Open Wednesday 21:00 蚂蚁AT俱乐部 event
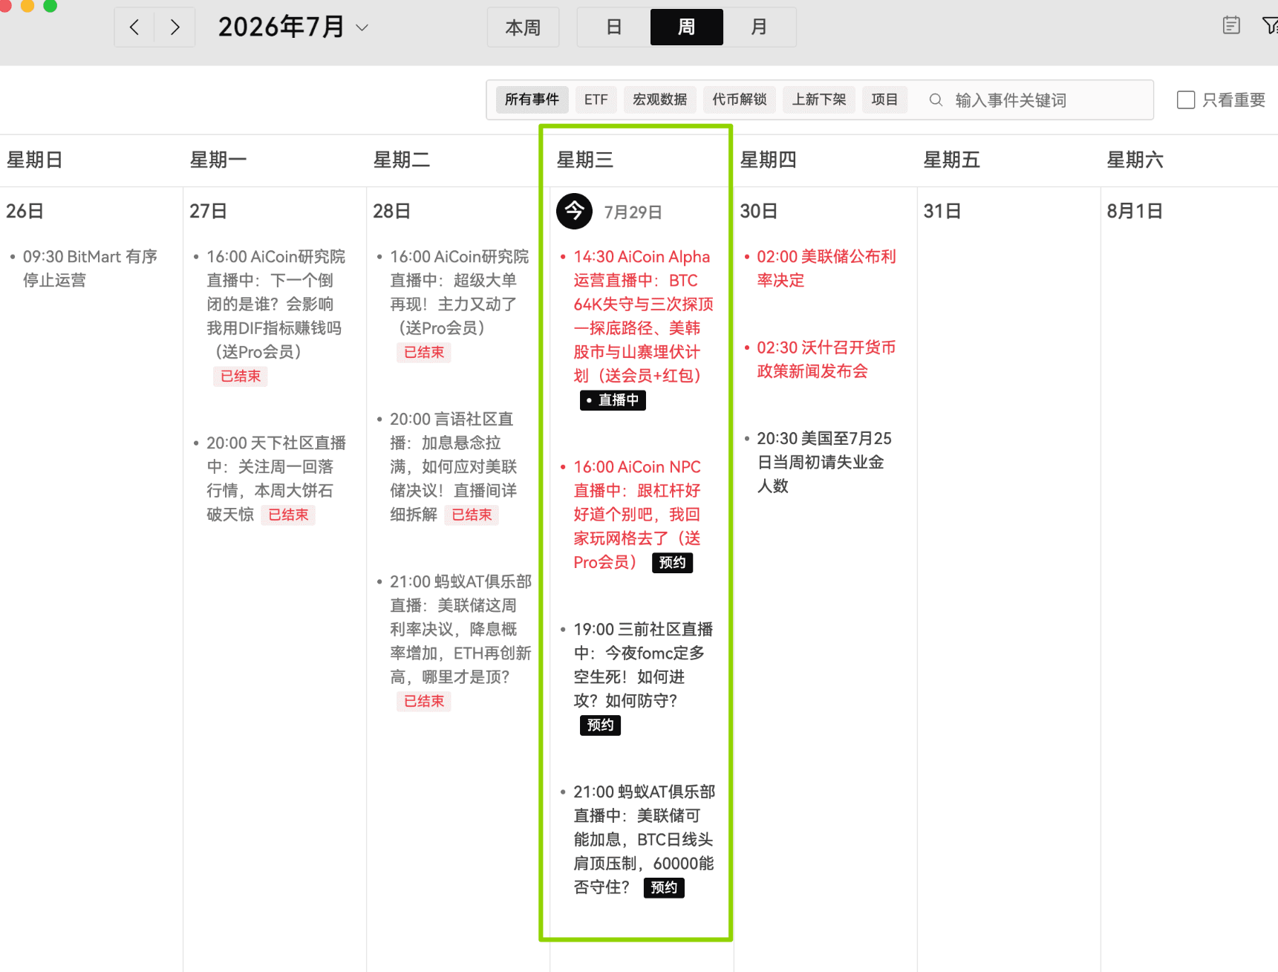The image size is (1278, 972). click(x=644, y=839)
